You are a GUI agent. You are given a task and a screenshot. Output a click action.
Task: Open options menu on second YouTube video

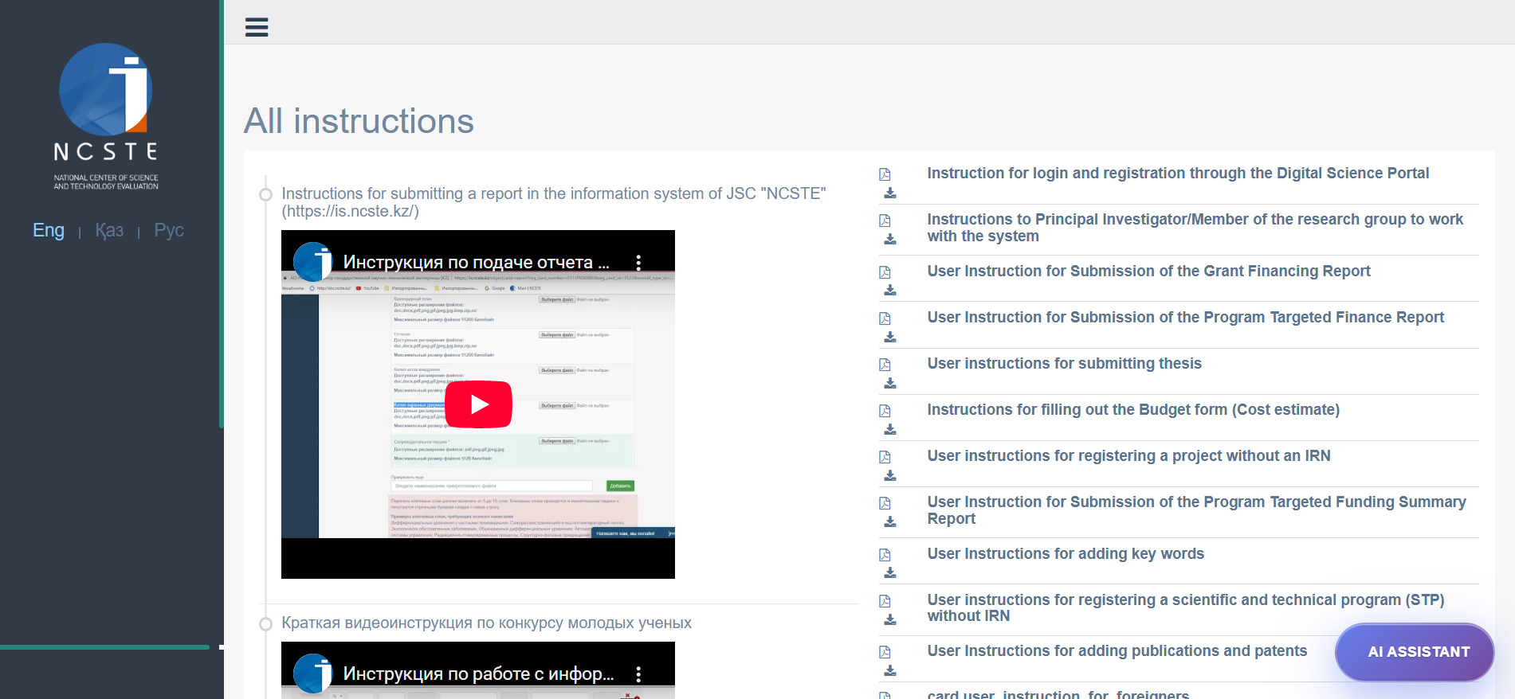(638, 674)
